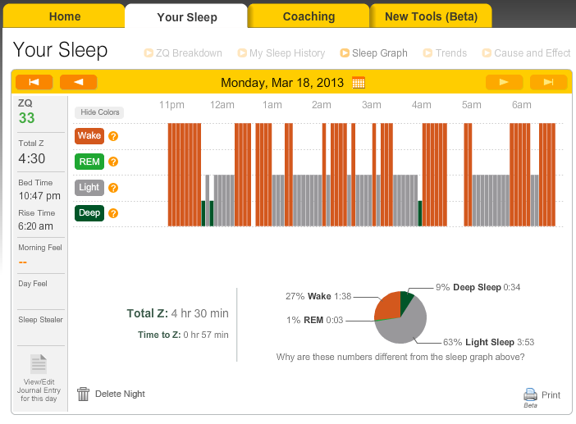This screenshot has height=424, width=576.
Task: Click the trash can Delete Night icon
Action: click(x=83, y=394)
